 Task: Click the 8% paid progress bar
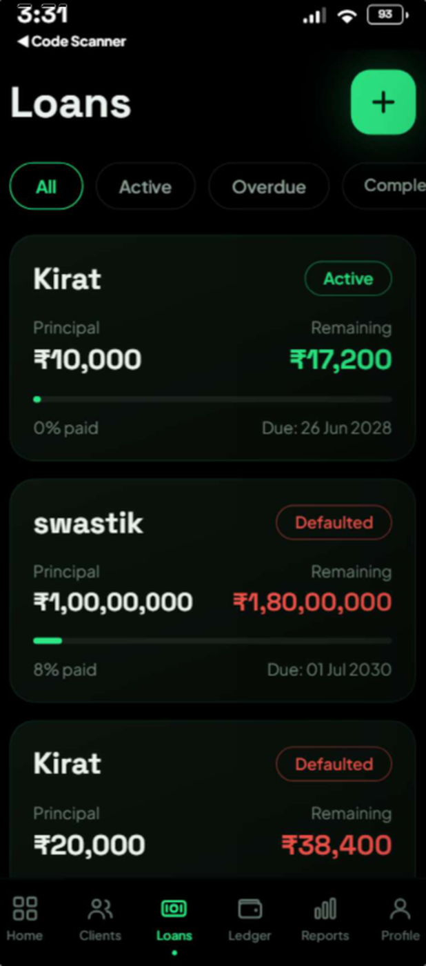[212, 641]
